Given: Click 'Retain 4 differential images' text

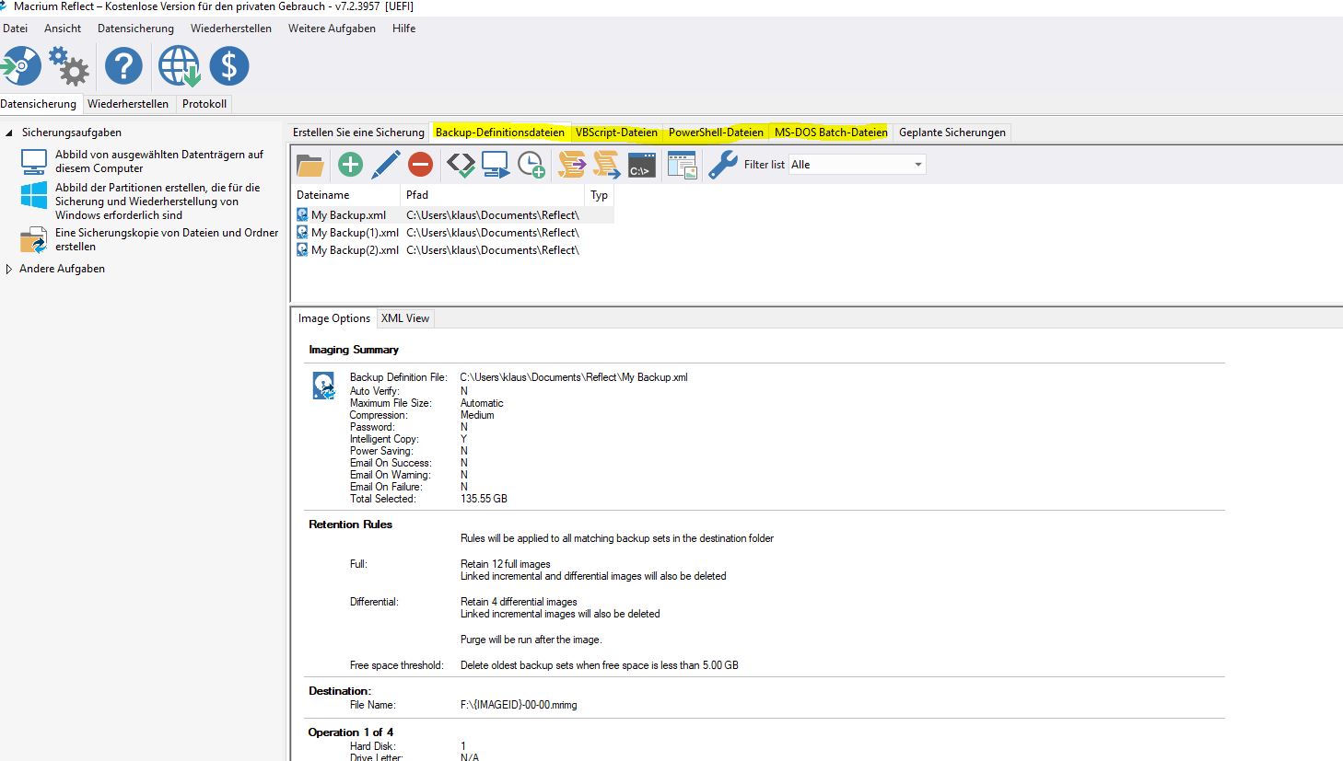Looking at the screenshot, I should point(519,602).
